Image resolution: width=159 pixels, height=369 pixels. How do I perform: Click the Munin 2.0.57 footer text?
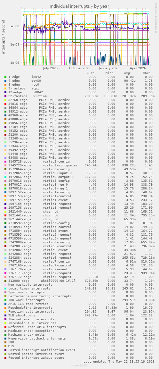(79, 365)
